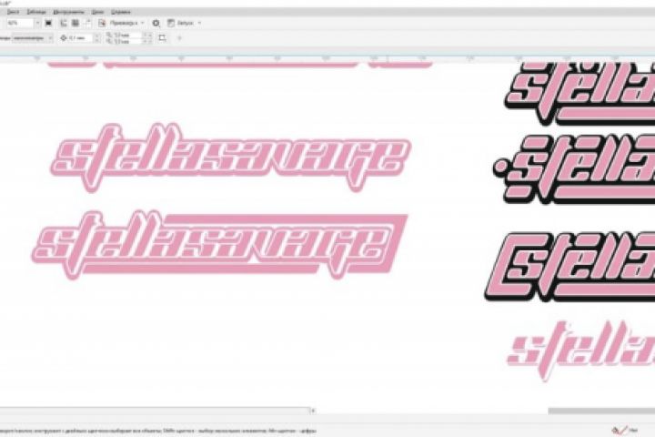Viewport: 655px width, 437px height.
Task: Expand the zoom level dropdown arrow
Action: pos(37,23)
